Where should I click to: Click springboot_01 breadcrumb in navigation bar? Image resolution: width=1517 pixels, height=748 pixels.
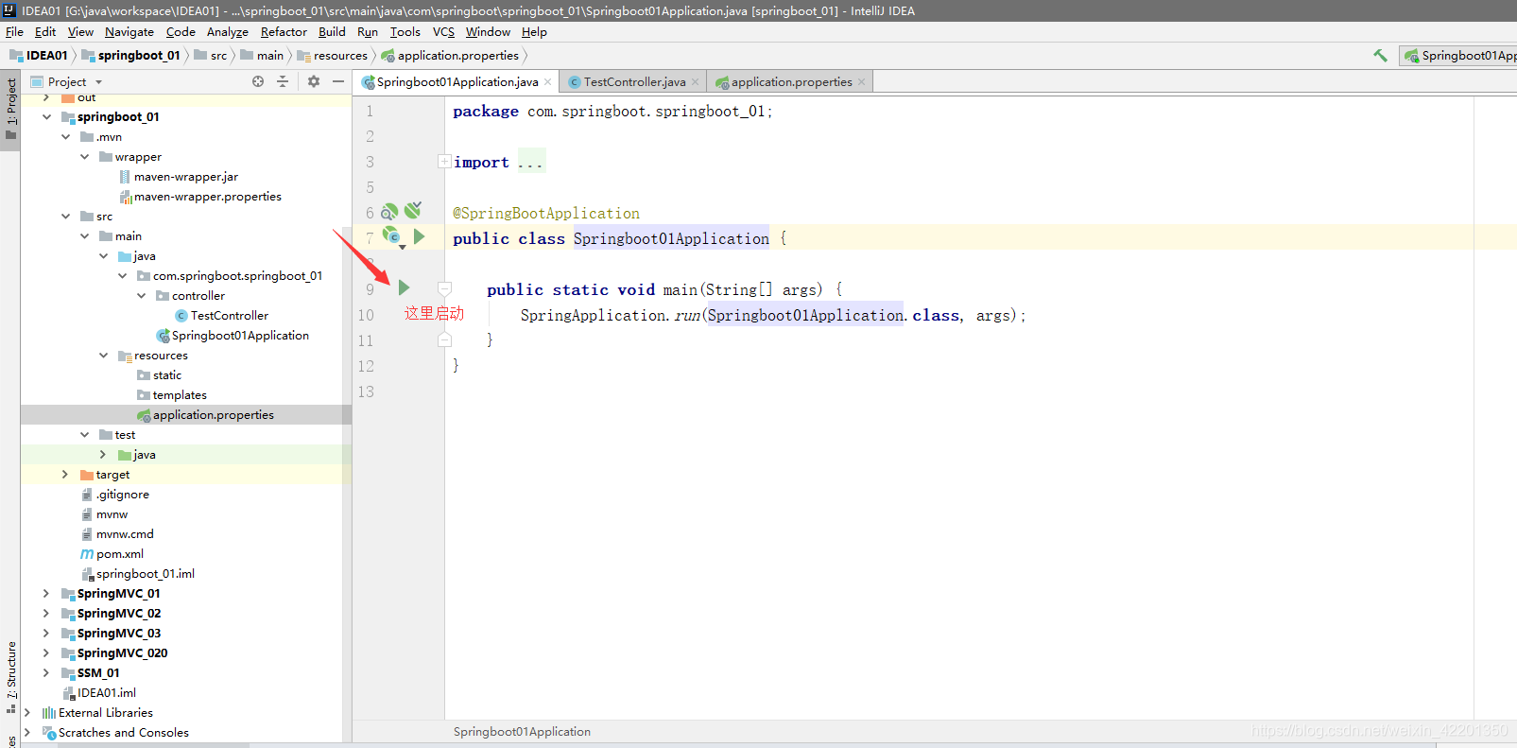tap(130, 56)
